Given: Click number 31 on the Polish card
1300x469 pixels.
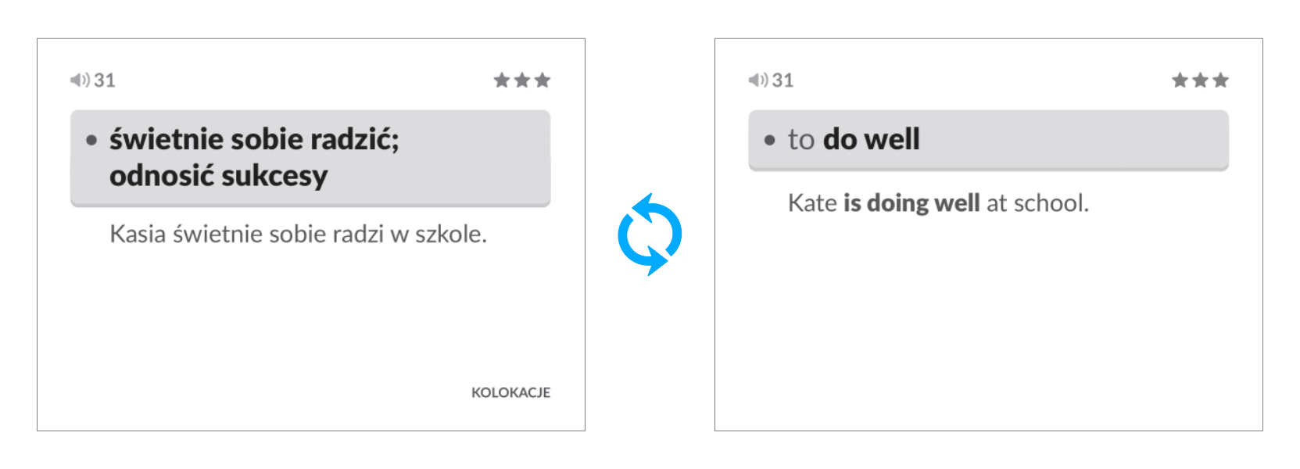Looking at the screenshot, I should [105, 81].
